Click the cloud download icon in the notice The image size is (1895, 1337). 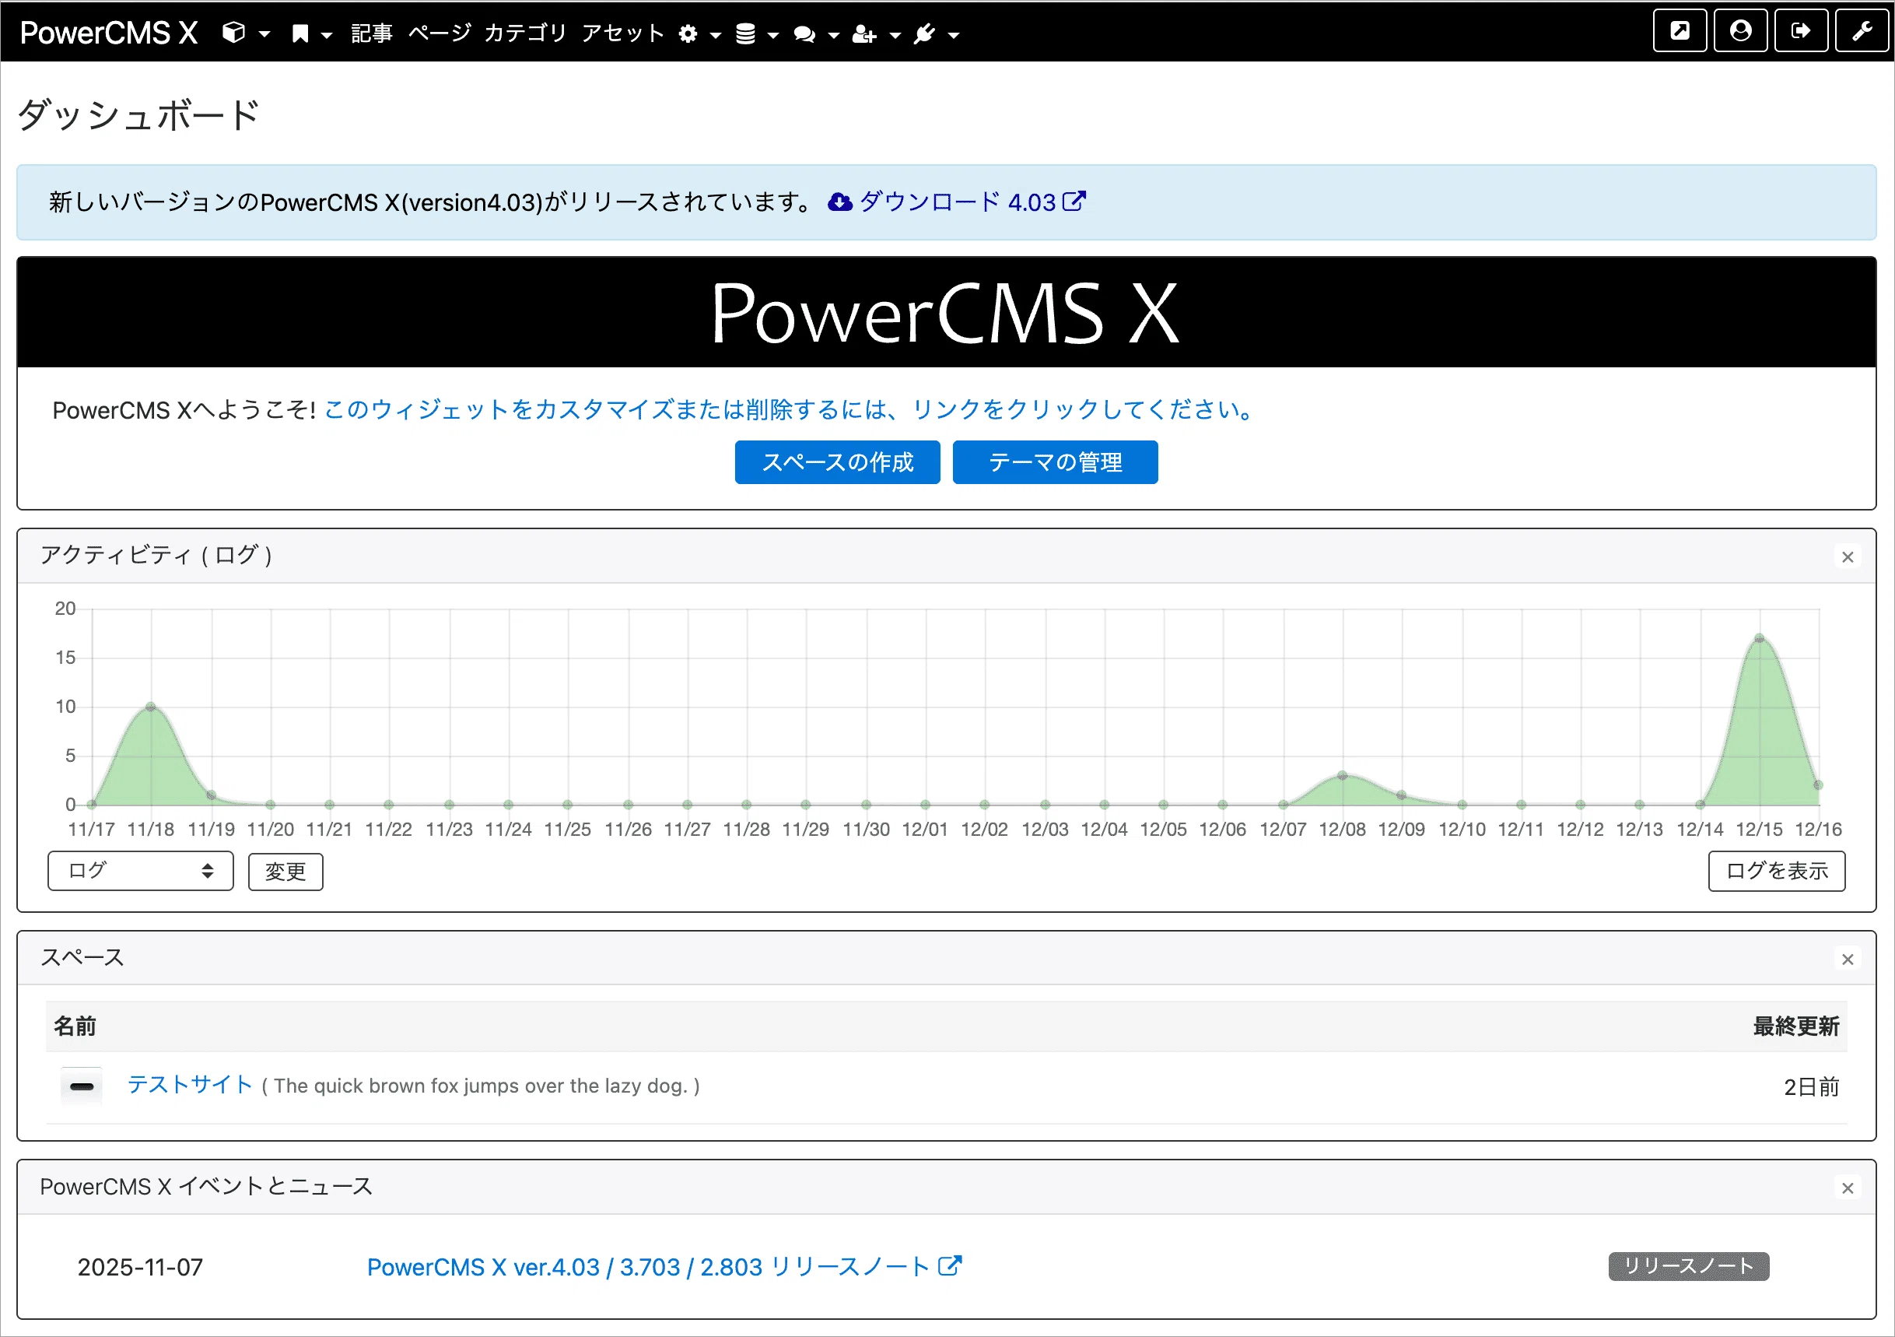(839, 202)
